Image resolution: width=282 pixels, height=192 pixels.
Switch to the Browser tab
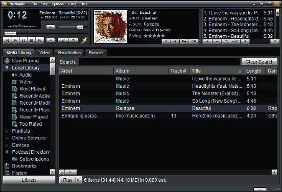pyautogui.click(x=96, y=53)
